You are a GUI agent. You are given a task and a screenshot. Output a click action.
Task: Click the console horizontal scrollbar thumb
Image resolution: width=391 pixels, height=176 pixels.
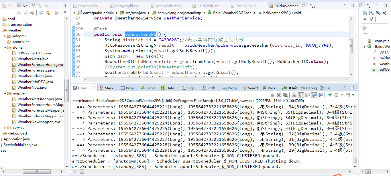tap(82, 172)
